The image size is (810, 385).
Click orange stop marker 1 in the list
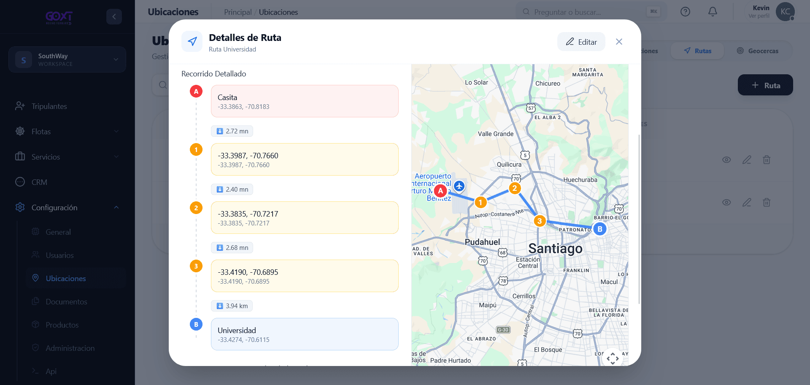click(196, 149)
